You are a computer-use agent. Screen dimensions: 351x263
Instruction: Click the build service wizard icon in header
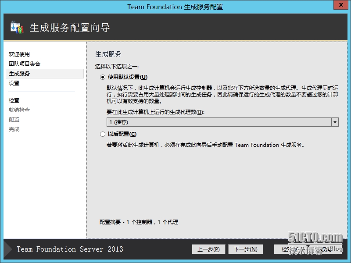coord(17,27)
